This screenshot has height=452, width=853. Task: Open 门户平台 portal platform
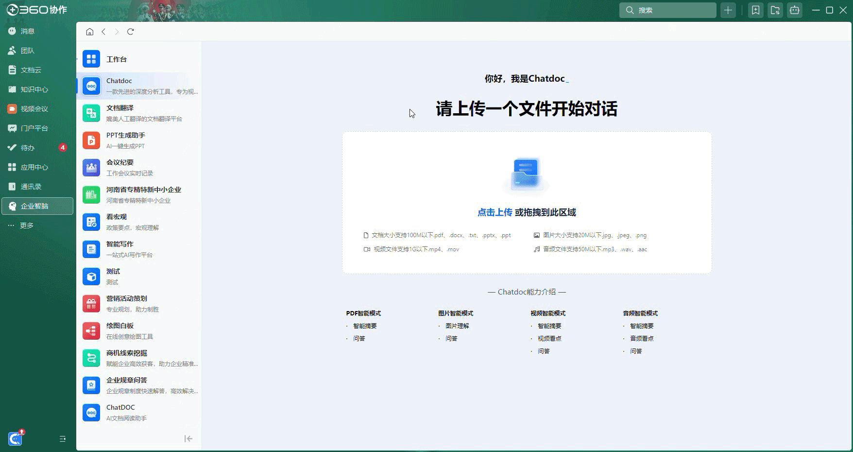[x=37, y=128]
